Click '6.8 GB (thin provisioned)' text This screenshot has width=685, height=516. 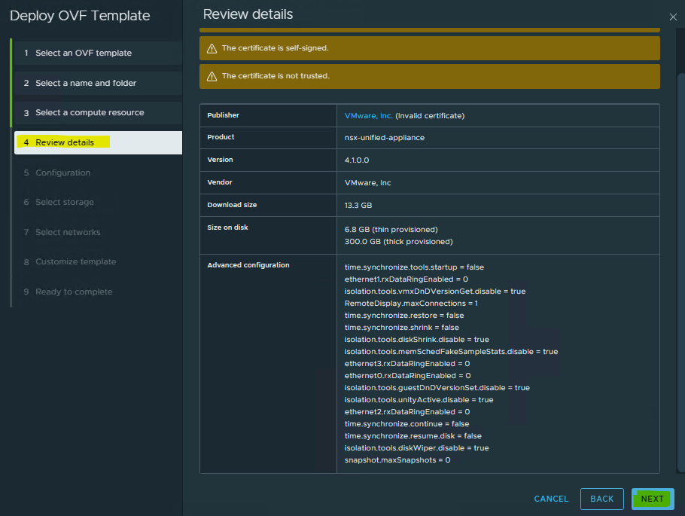[391, 230]
